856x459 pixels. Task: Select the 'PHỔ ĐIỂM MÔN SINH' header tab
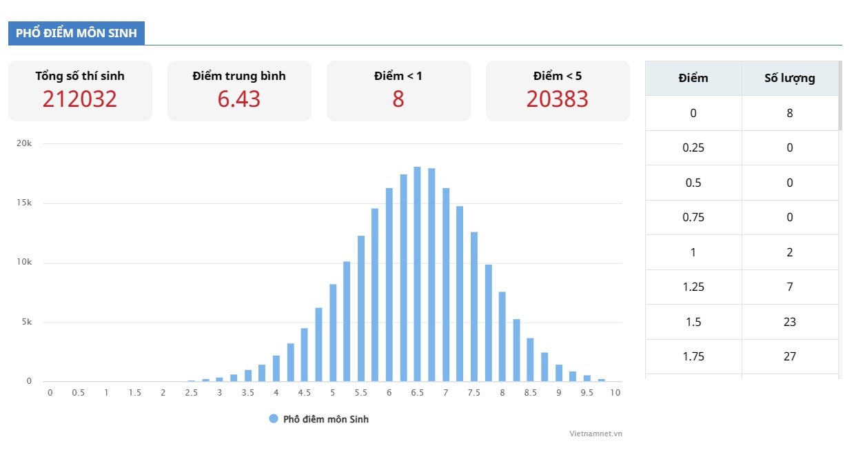(x=77, y=33)
